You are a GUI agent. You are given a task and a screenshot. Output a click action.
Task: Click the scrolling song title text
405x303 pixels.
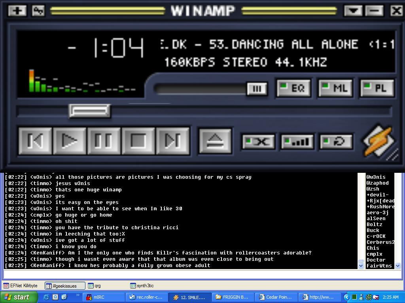point(277,44)
